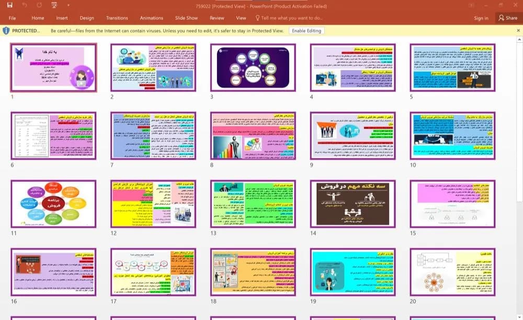
Task: Click the Tell me lightbulb search box
Action: pos(289,18)
